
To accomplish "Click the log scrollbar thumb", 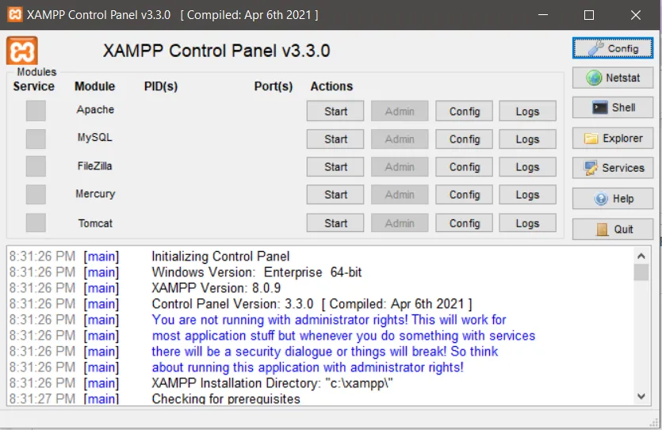I will tap(641, 272).
